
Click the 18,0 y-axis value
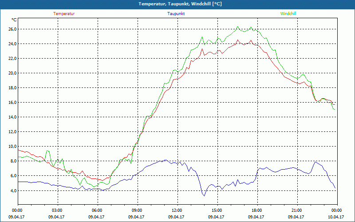pyautogui.click(x=12, y=87)
